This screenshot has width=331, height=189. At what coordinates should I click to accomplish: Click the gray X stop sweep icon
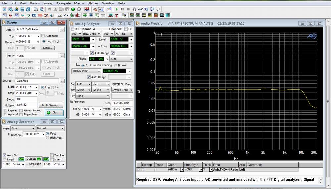pyautogui.click(x=79, y=9)
